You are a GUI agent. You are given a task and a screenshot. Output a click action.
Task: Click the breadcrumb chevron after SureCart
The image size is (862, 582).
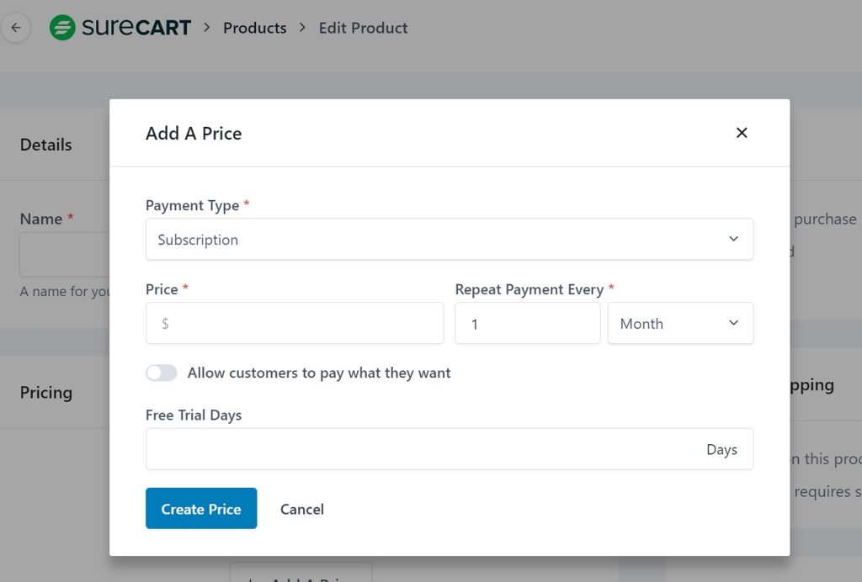[207, 28]
